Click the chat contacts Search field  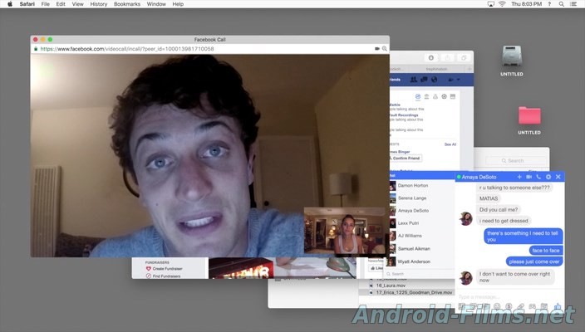click(x=420, y=274)
